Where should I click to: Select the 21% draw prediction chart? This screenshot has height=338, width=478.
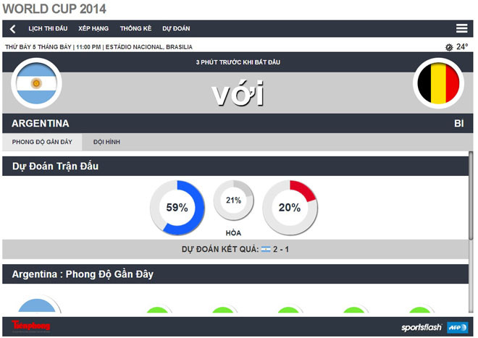pyautogui.click(x=233, y=200)
